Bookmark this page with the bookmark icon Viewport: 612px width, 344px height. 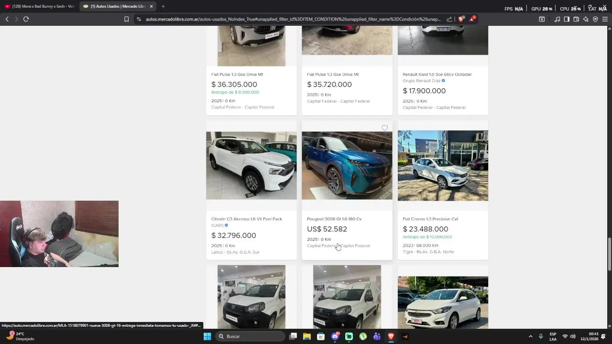click(126, 19)
